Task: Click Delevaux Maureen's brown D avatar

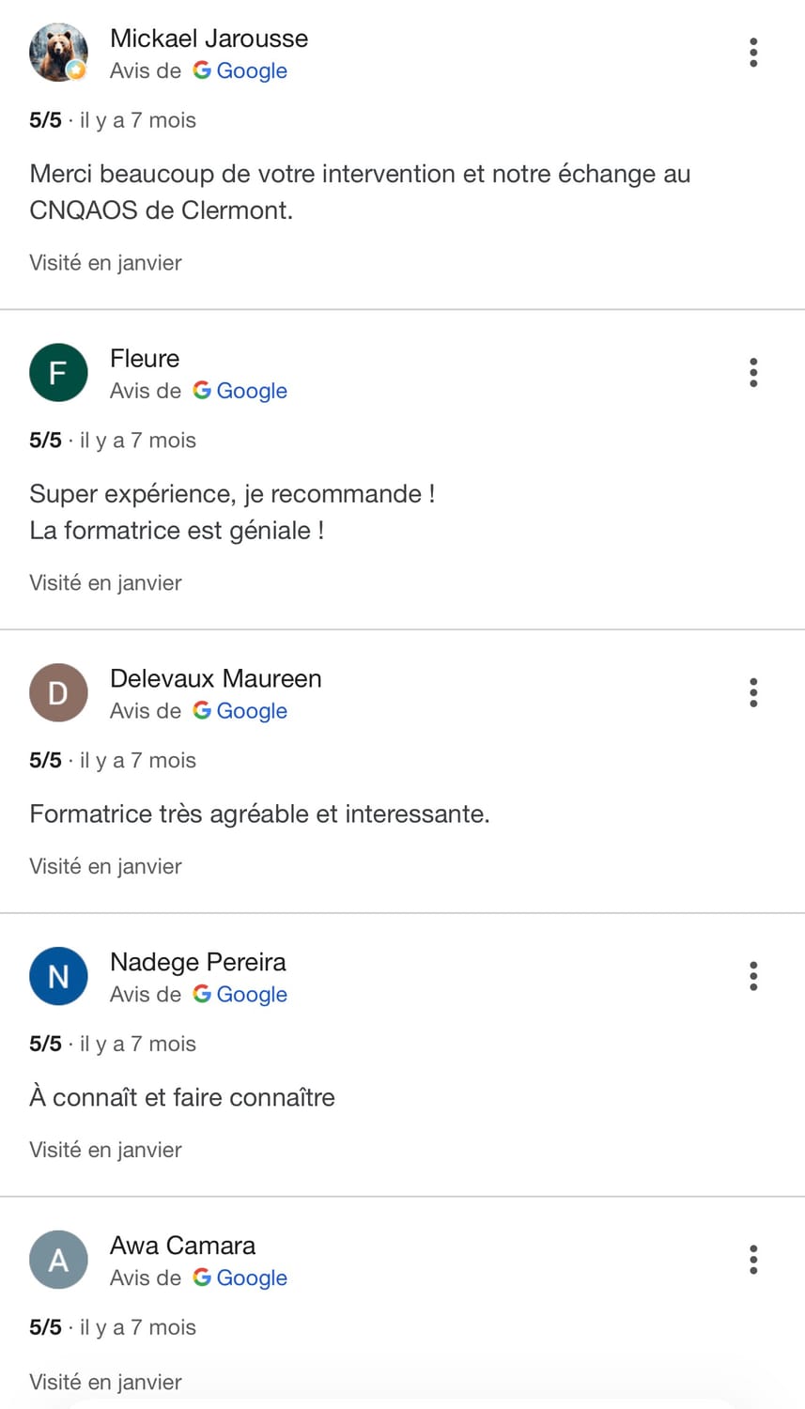Action: (58, 693)
